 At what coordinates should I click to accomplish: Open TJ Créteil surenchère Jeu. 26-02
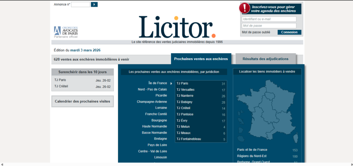coord(82,86)
